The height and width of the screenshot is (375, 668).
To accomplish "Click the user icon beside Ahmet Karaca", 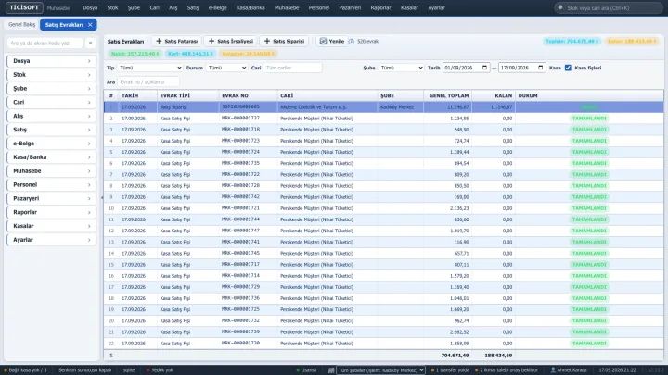I will click(553, 370).
